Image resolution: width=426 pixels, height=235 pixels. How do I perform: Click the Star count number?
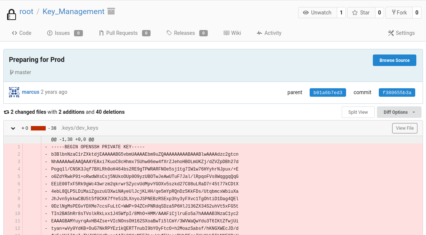pos(379,13)
